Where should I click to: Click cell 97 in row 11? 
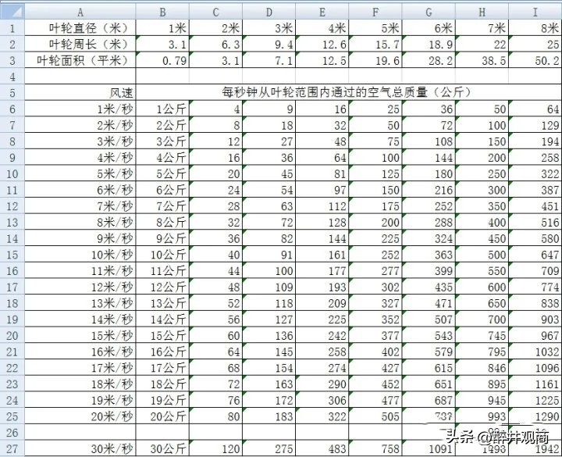click(322, 190)
